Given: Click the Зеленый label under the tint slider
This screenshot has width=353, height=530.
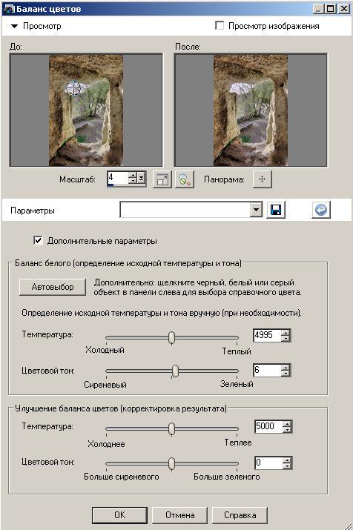Looking at the screenshot, I should 237,384.
